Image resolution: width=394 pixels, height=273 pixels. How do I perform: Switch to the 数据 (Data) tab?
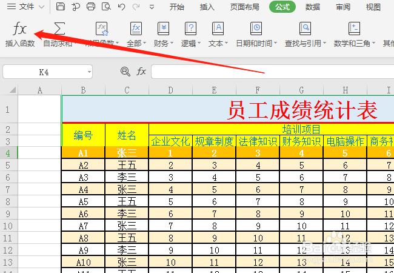pyautogui.click(x=313, y=7)
